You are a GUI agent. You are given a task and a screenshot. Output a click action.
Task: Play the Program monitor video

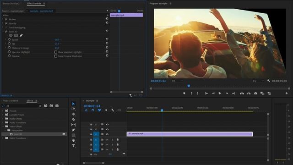(x=220, y=93)
